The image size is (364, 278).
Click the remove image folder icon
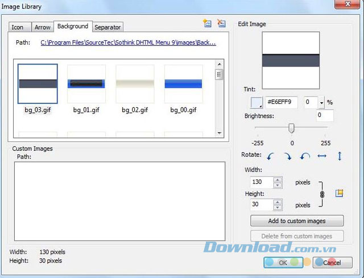(221, 24)
